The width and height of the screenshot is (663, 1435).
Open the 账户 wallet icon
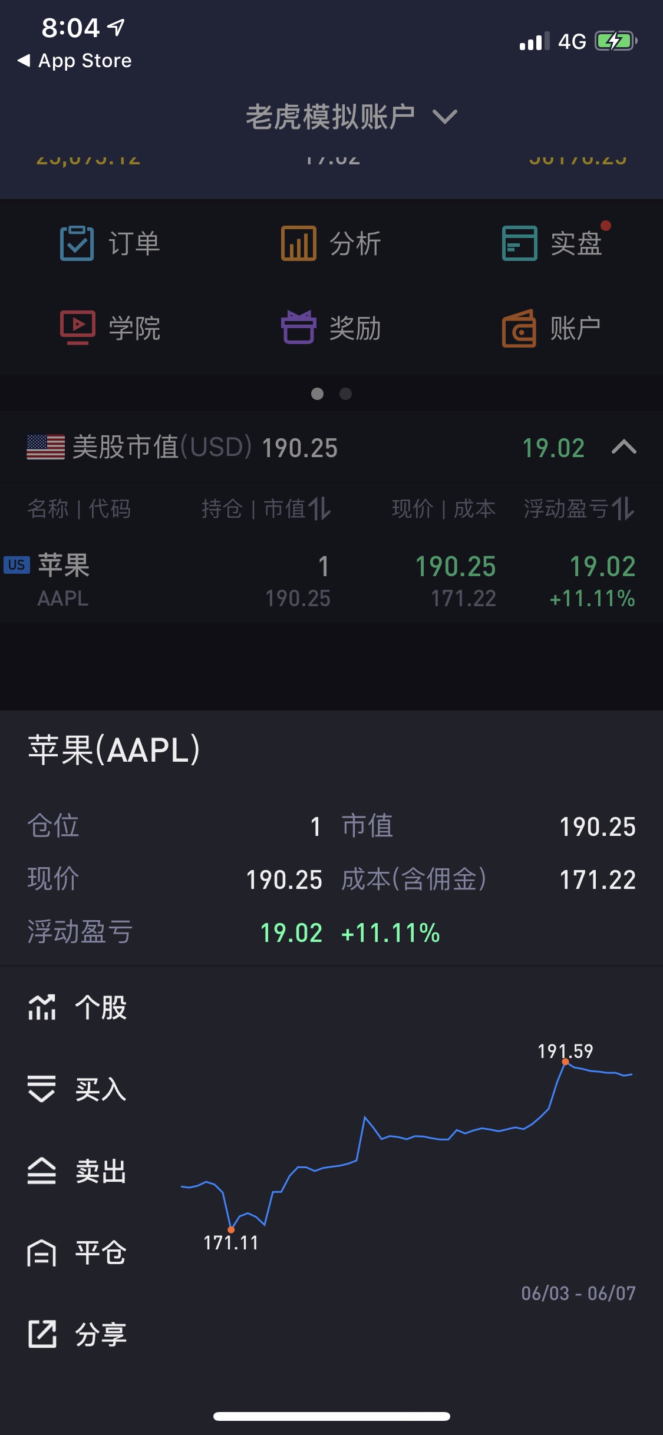click(519, 328)
